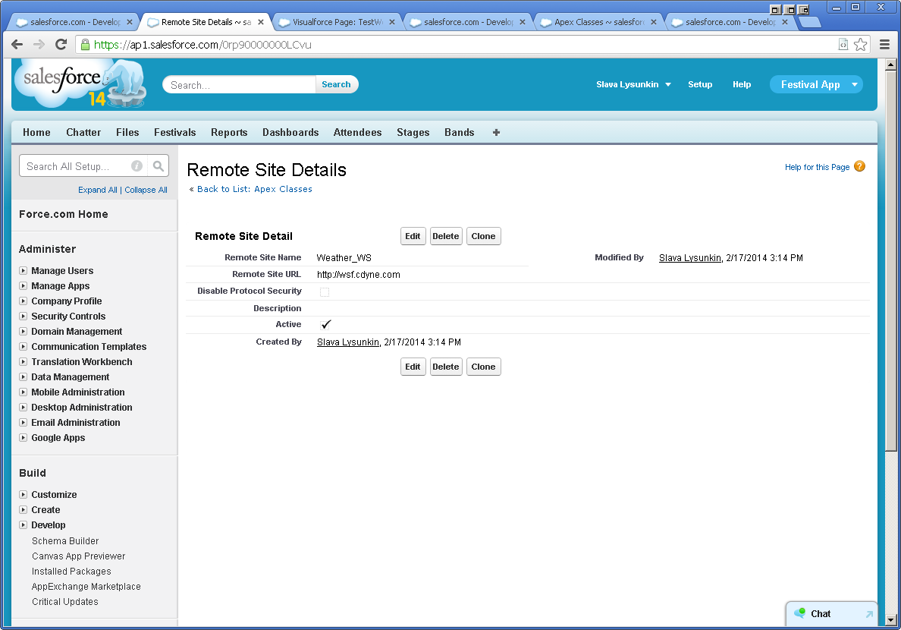
Task: Expand the Manage Users node
Action: pyautogui.click(x=23, y=270)
